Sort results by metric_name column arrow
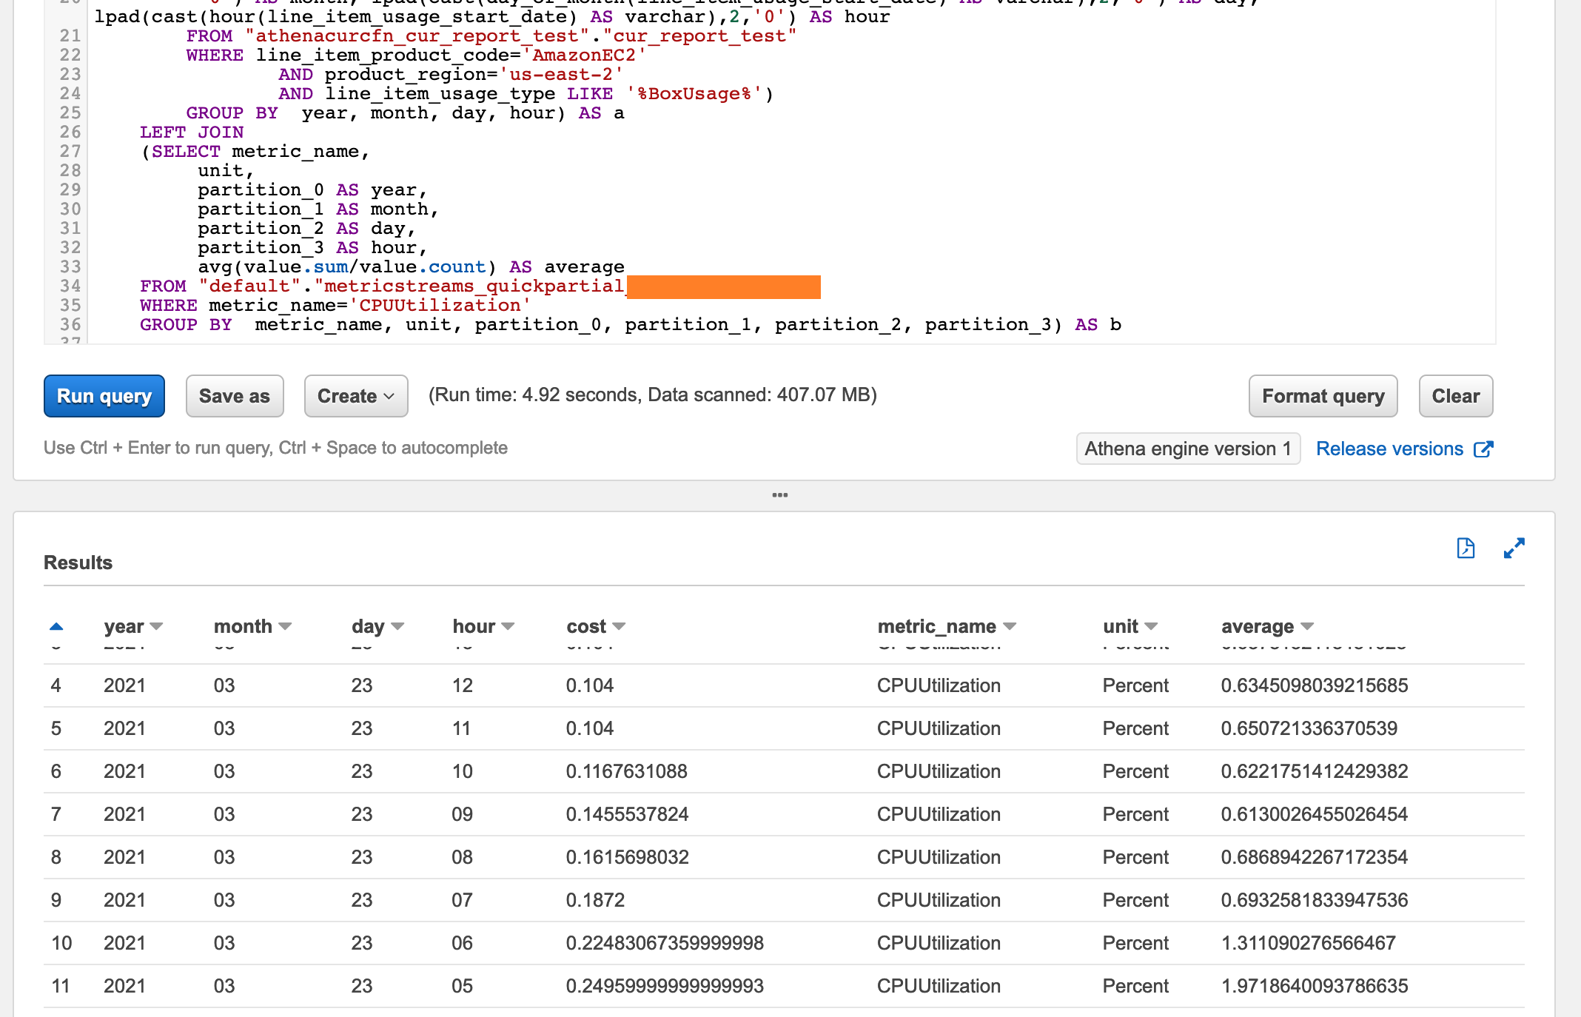1581x1017 pixels. (1010, 626)
